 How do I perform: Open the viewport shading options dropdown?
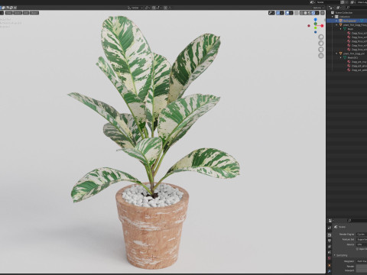click(x=317, y=13)
